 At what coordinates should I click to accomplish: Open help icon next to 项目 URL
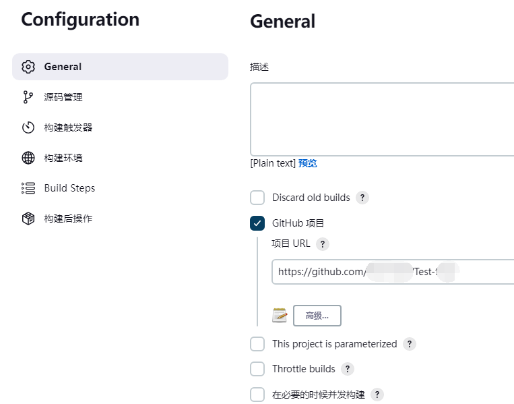point(323,244)
